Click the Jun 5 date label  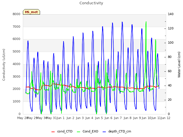[99, 118]
